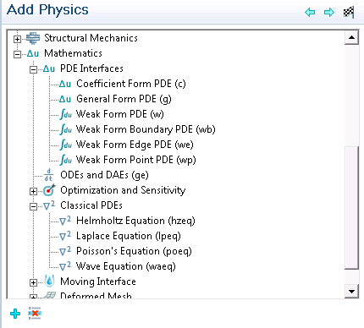
Task: Choose Poisson's Equation (poeq)
Action: tap(134, 251)
